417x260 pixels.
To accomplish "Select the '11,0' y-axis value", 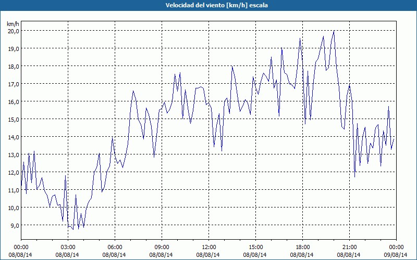I will 14,190.
